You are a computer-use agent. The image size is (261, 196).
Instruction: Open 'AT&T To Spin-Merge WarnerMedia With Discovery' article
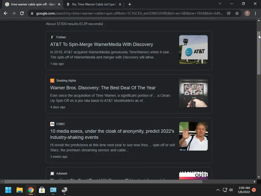coord(101,44)
